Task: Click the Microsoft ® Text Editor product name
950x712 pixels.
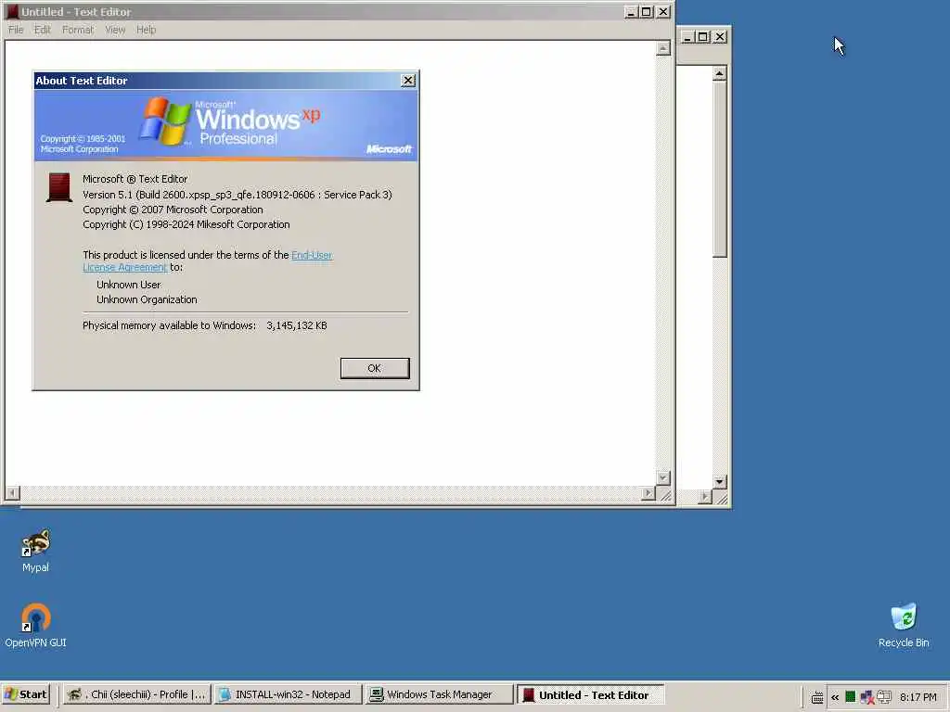Action: 135,179
